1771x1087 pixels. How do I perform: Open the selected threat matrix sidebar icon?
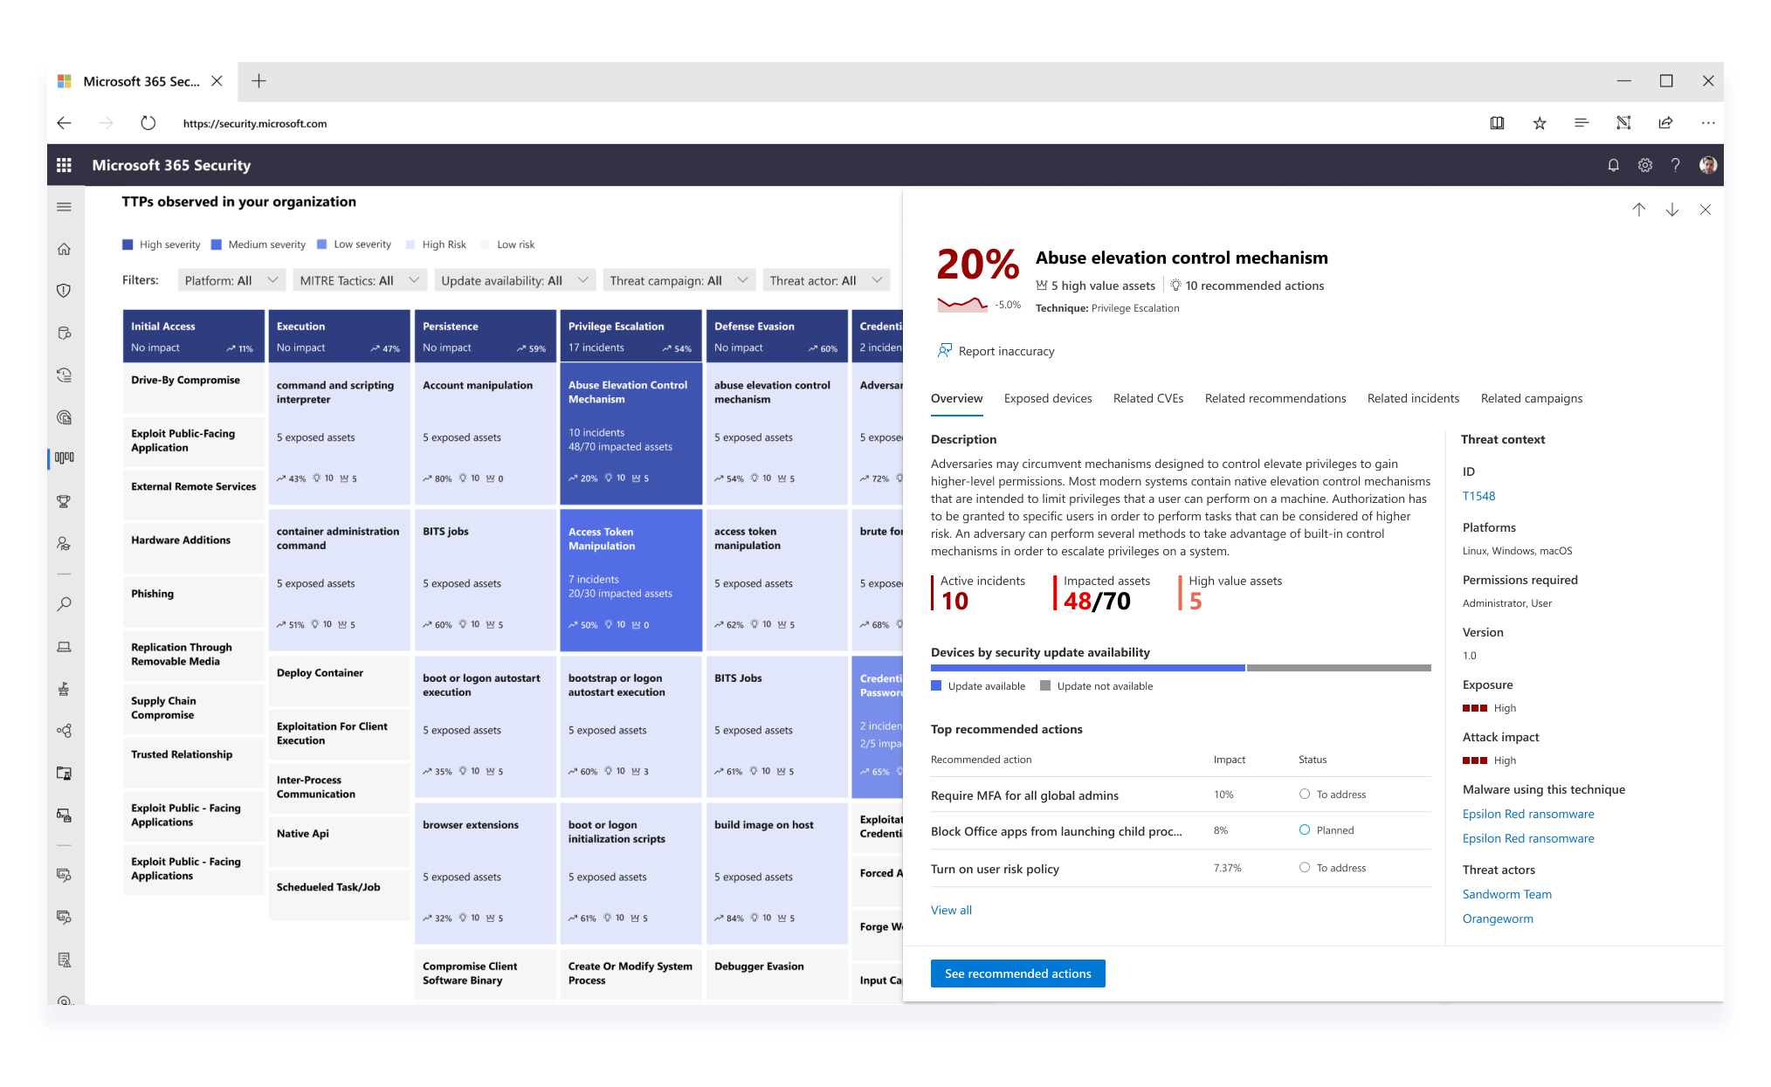(x=64, y=458)
